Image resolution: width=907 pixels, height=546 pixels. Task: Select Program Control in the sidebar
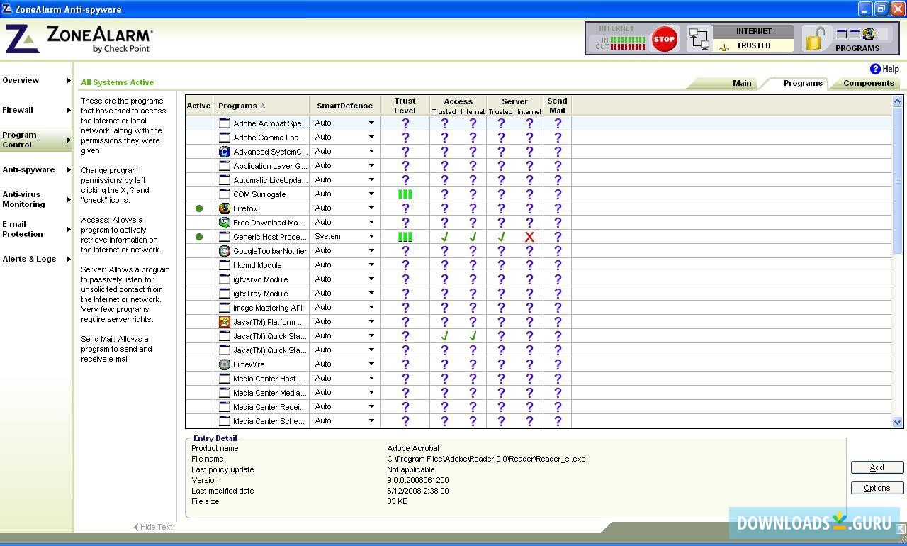click(x=36, y=140)
